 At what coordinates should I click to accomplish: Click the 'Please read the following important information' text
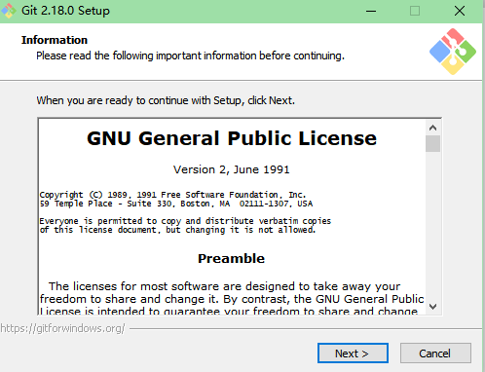point(190,56)
